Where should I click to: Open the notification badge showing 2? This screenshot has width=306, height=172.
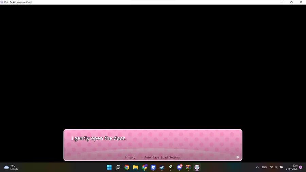[x=301, y=167]
